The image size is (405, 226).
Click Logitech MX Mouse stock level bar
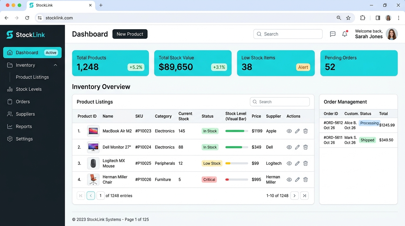[x=237, y=163]
